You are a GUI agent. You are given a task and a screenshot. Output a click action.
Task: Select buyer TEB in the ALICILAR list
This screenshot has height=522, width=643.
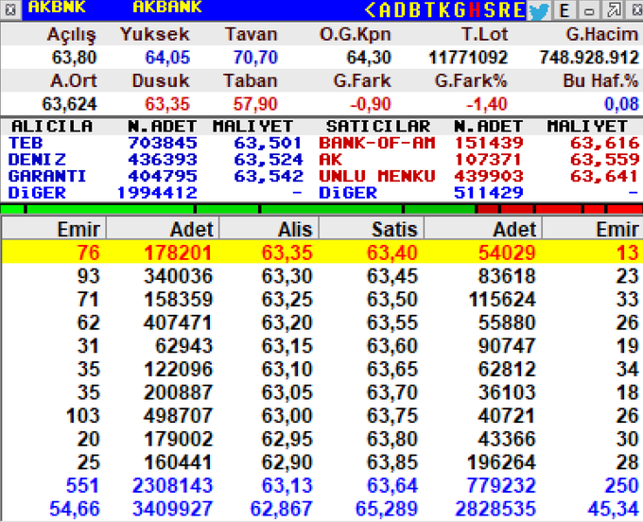pyautogui.click(x=26, y=143)
